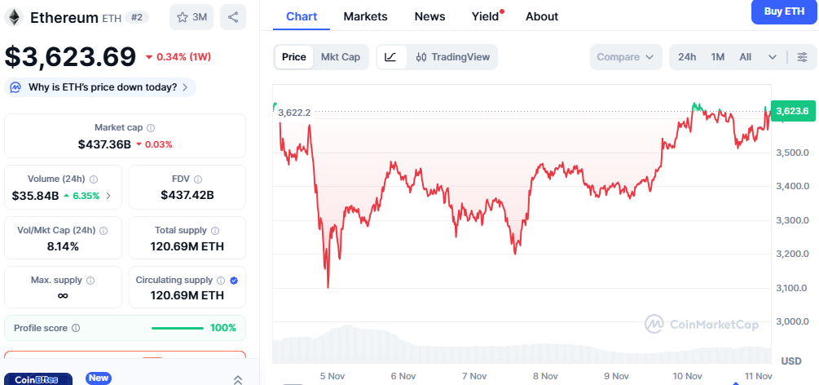Open the Yield tab

[485, 16]
